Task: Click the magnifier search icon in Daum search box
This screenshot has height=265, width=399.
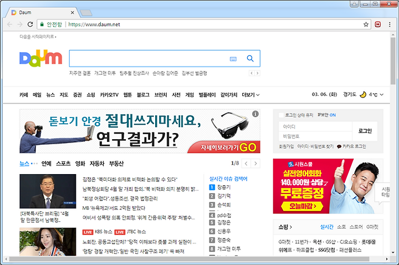Action: click(x=250, y=59)
